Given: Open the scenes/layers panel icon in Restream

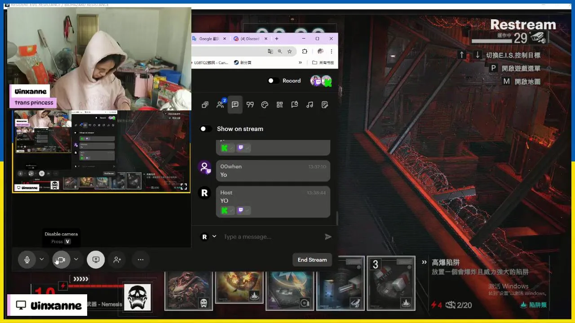Looking at the screenshot, I should click(205, 105).
